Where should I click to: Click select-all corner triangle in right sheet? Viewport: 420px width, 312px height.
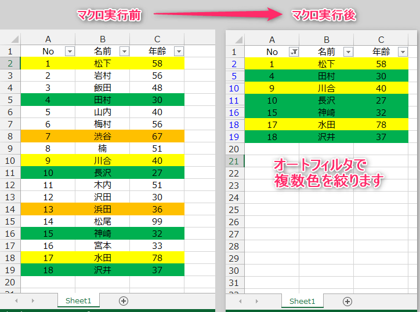click(x=239, y=39)
